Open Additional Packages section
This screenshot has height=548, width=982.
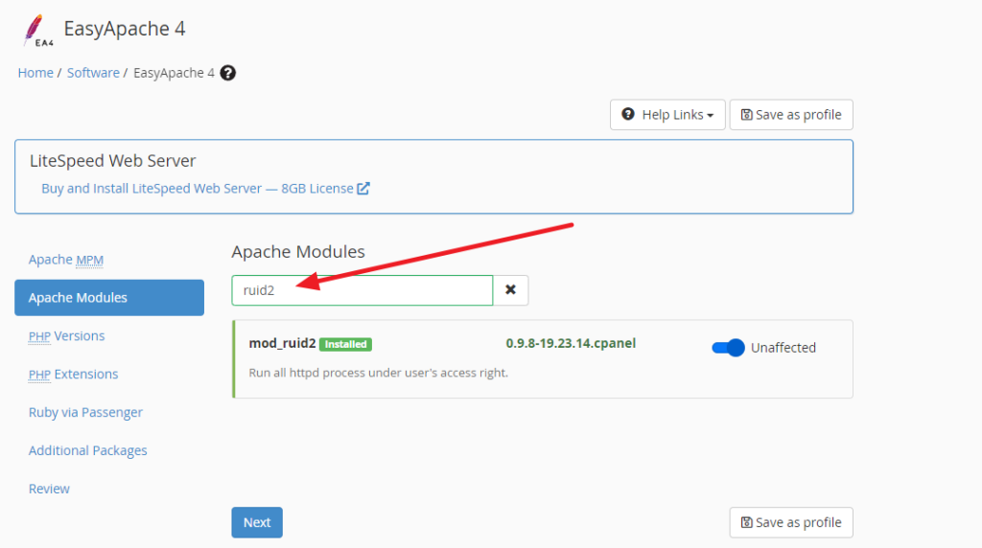coord(88,451)
